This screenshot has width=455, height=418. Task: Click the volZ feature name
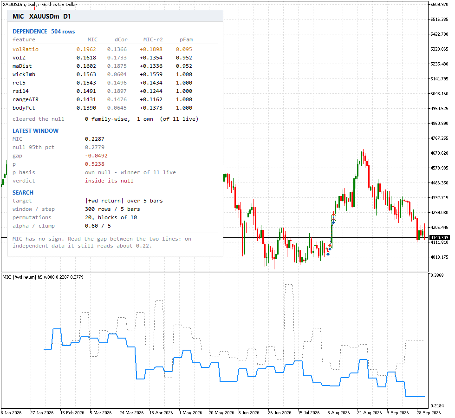tap(19, 58)
